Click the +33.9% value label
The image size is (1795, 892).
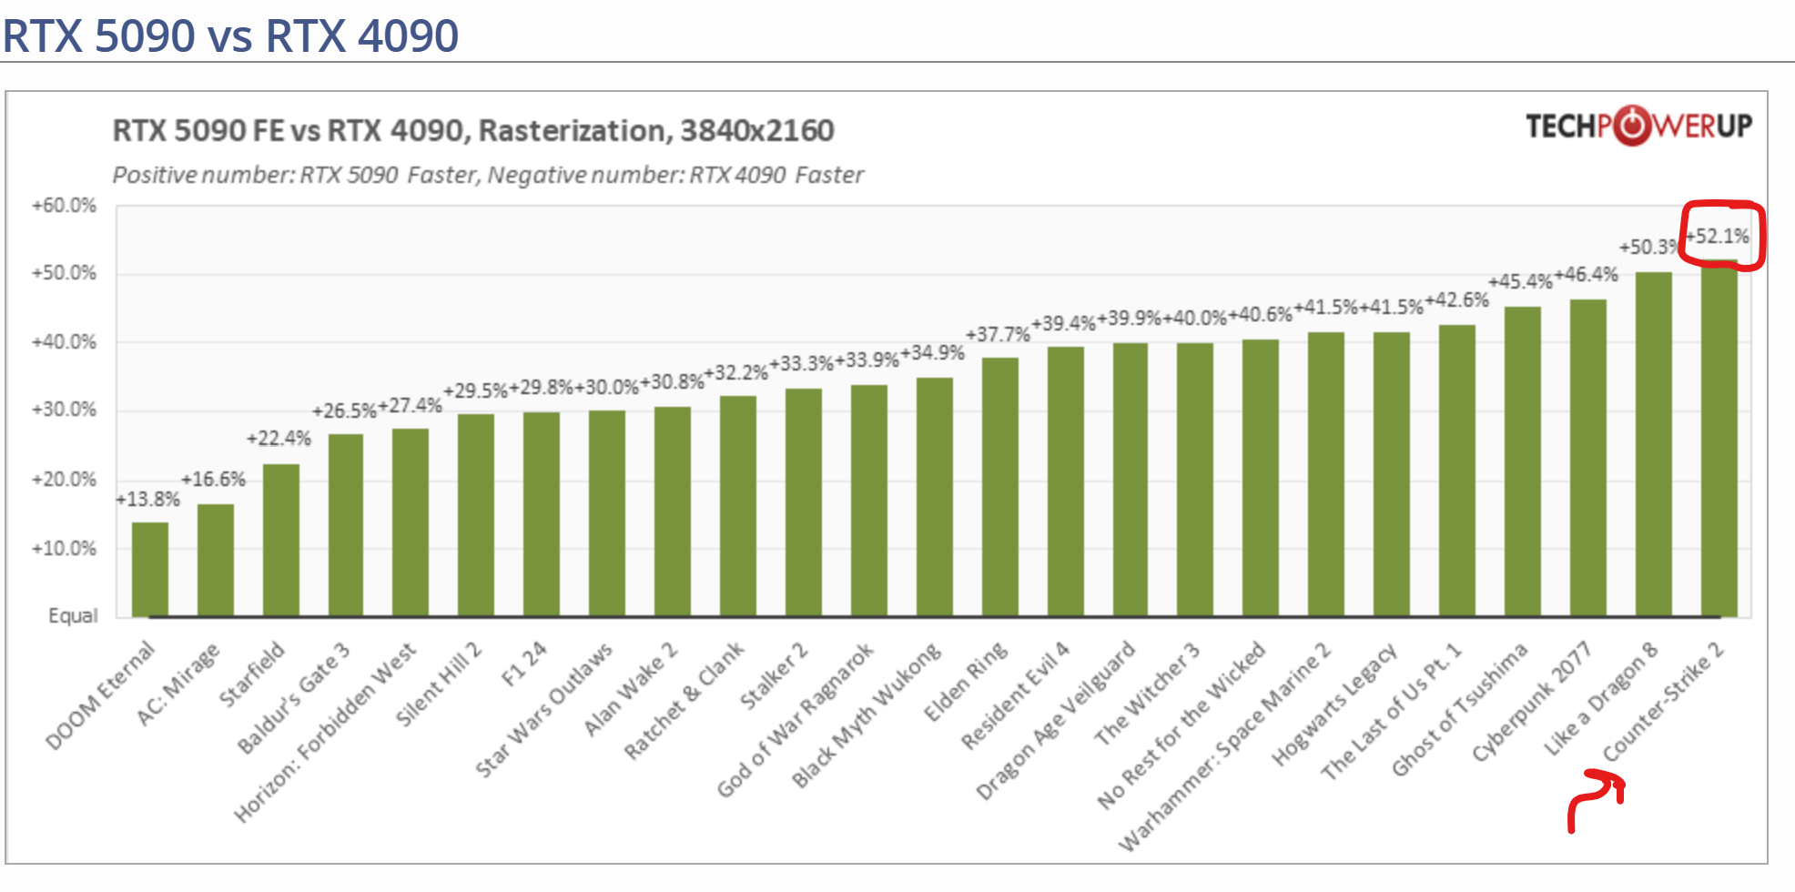pos(867,360)
